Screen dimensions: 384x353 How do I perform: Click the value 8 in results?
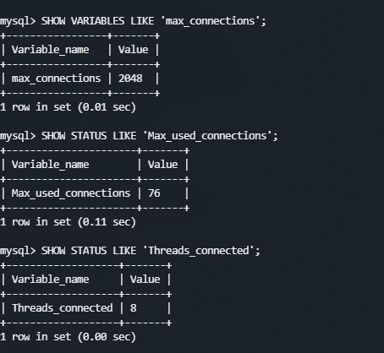[x=134, y=308]
